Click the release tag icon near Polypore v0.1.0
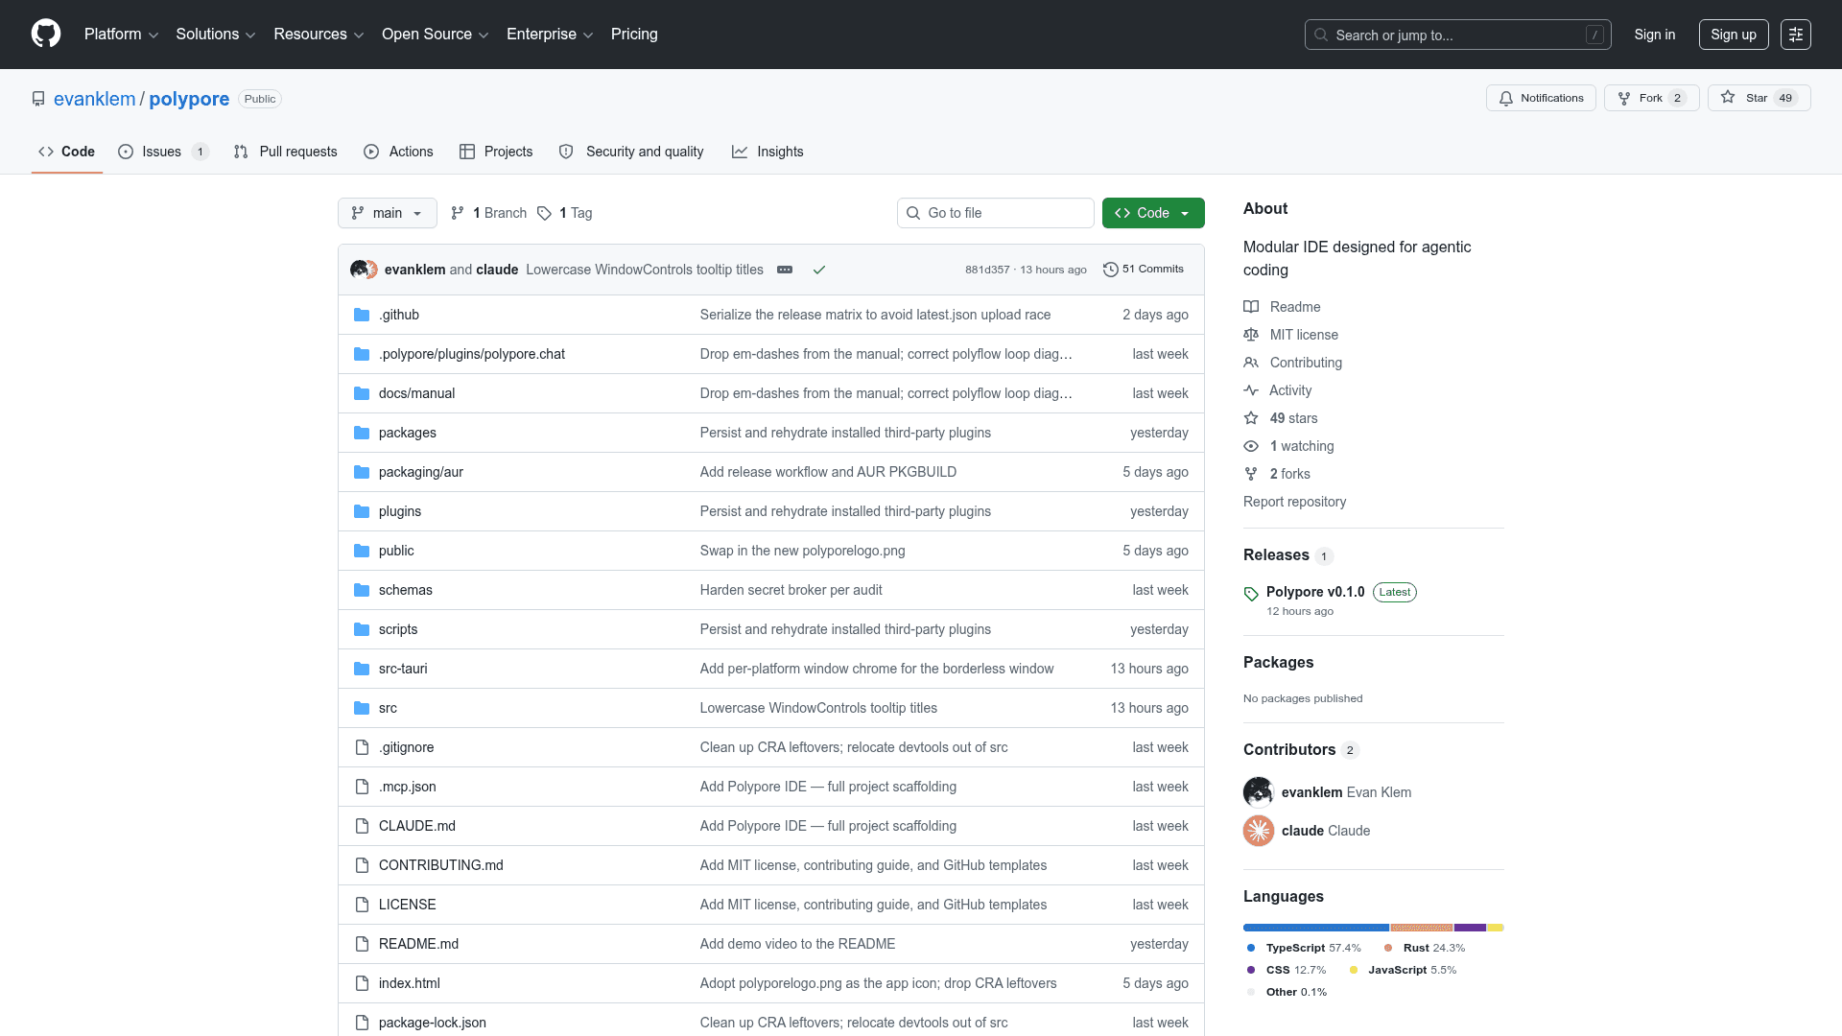Image resolution: width=1842 pixels, height=1036 pixels. point(1251,594)
